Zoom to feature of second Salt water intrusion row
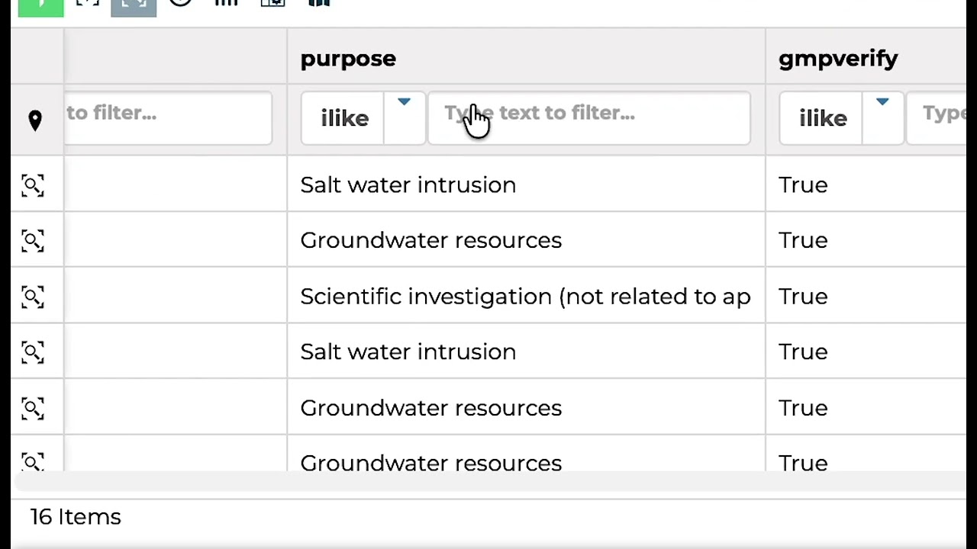 click(x=33, y=352)
